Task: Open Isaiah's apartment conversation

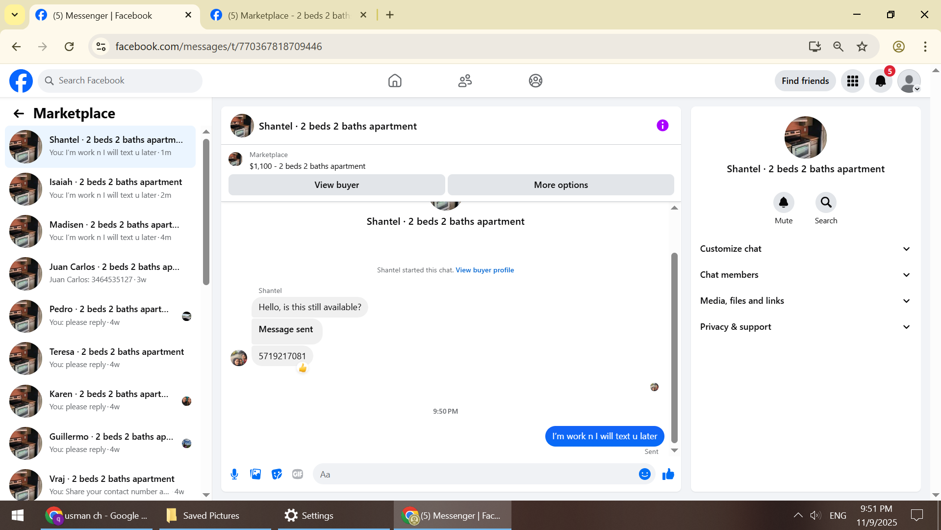Action: [100, 189]
